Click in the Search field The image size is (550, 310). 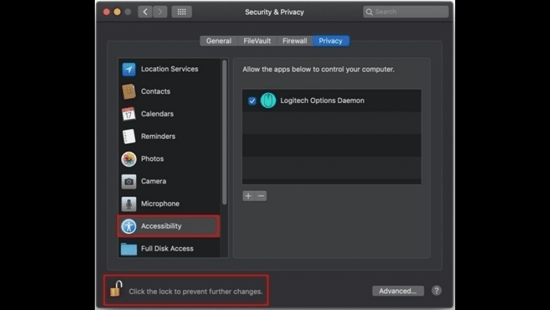[406, 12]
